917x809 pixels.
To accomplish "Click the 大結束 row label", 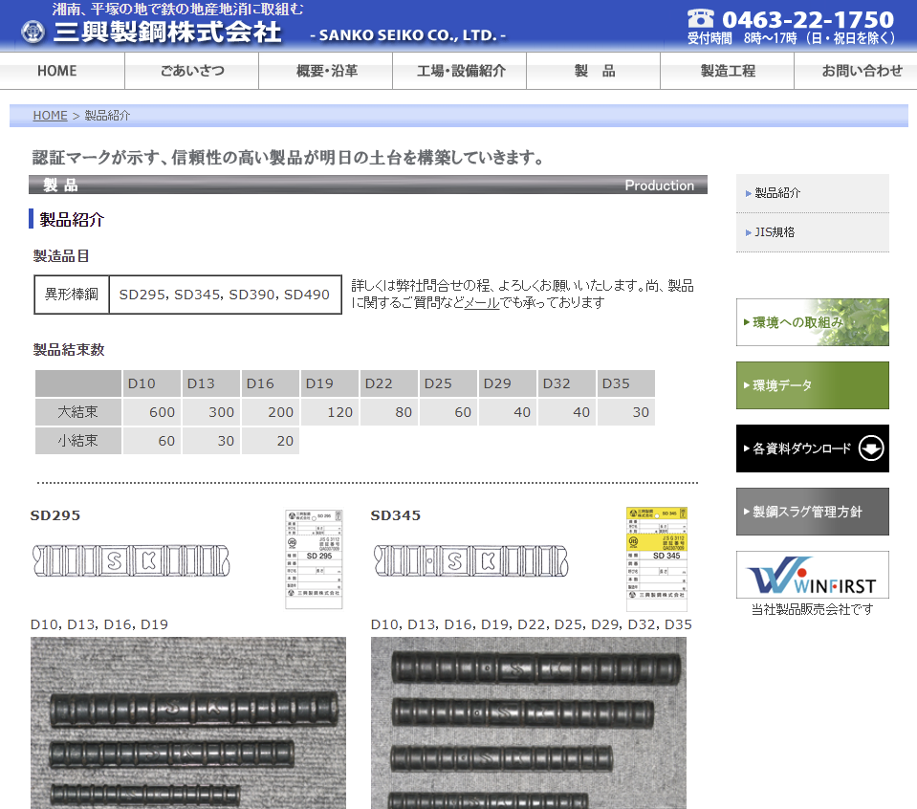I will pyautogui.click(x=77, y=412).
